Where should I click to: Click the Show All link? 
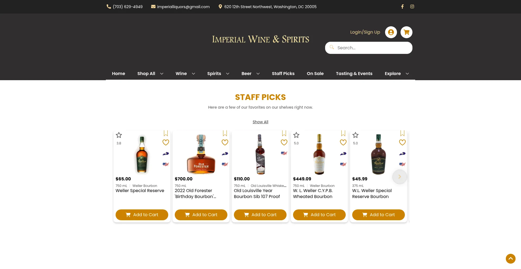[260, 122]
